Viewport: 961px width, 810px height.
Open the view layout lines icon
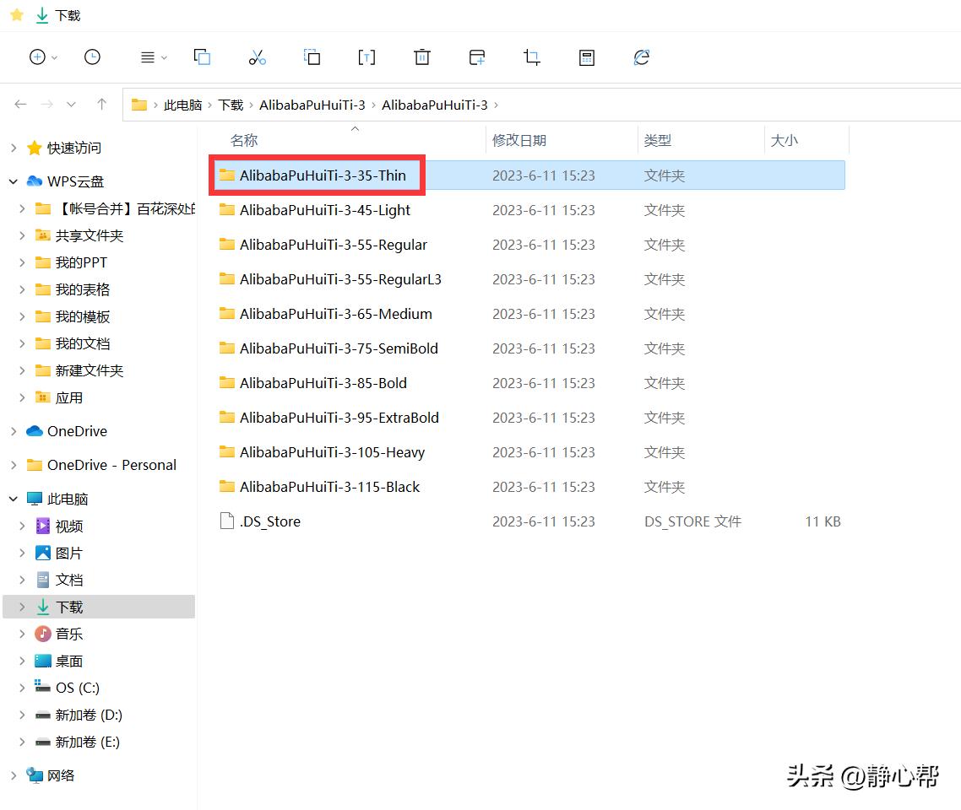148,57
